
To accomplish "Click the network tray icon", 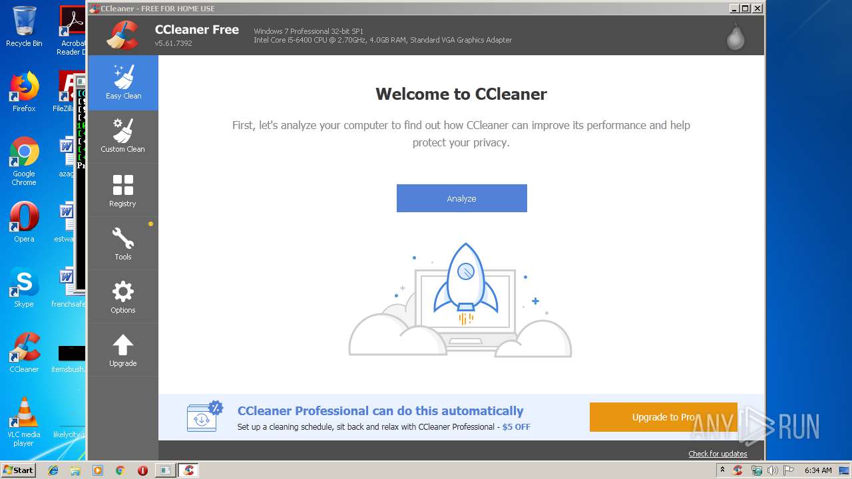I will click(x=756, y=470).
